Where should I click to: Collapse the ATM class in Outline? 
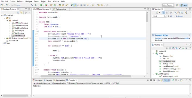click(x=153, y=54)
